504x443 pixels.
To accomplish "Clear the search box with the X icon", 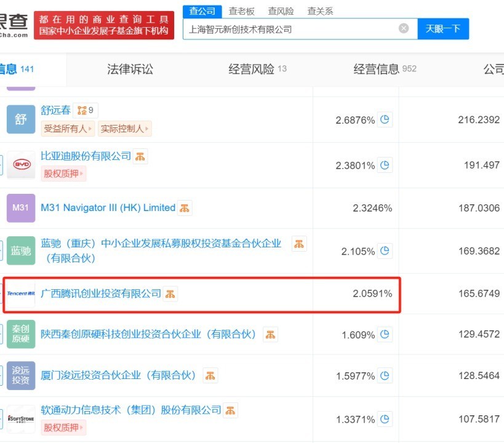I will point(404,28).
